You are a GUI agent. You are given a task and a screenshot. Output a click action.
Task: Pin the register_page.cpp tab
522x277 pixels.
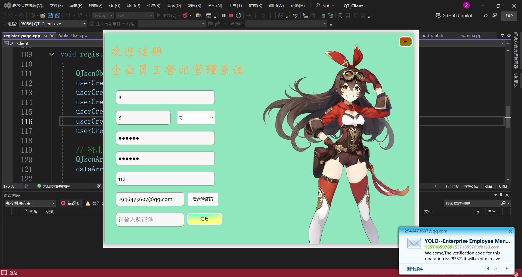(45, 36)
